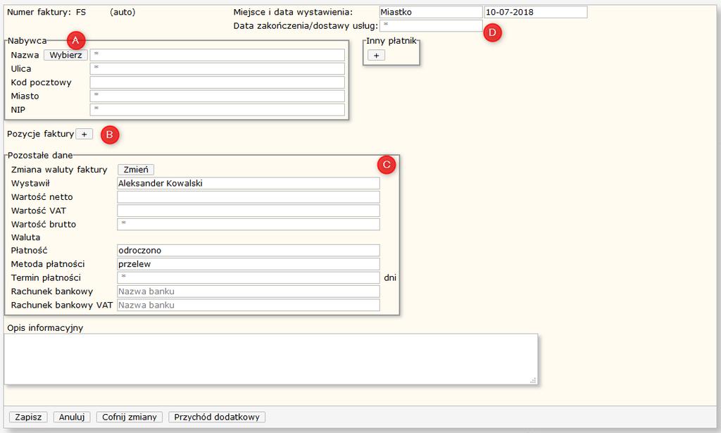
Task: Click the Waluta label
Action: (x=26, y=238)
